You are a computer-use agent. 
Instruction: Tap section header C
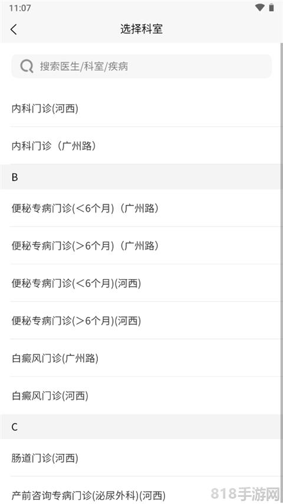141,427
